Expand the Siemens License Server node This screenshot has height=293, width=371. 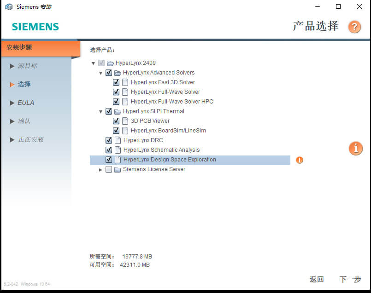pyautogui.click(x=100, y=170)
